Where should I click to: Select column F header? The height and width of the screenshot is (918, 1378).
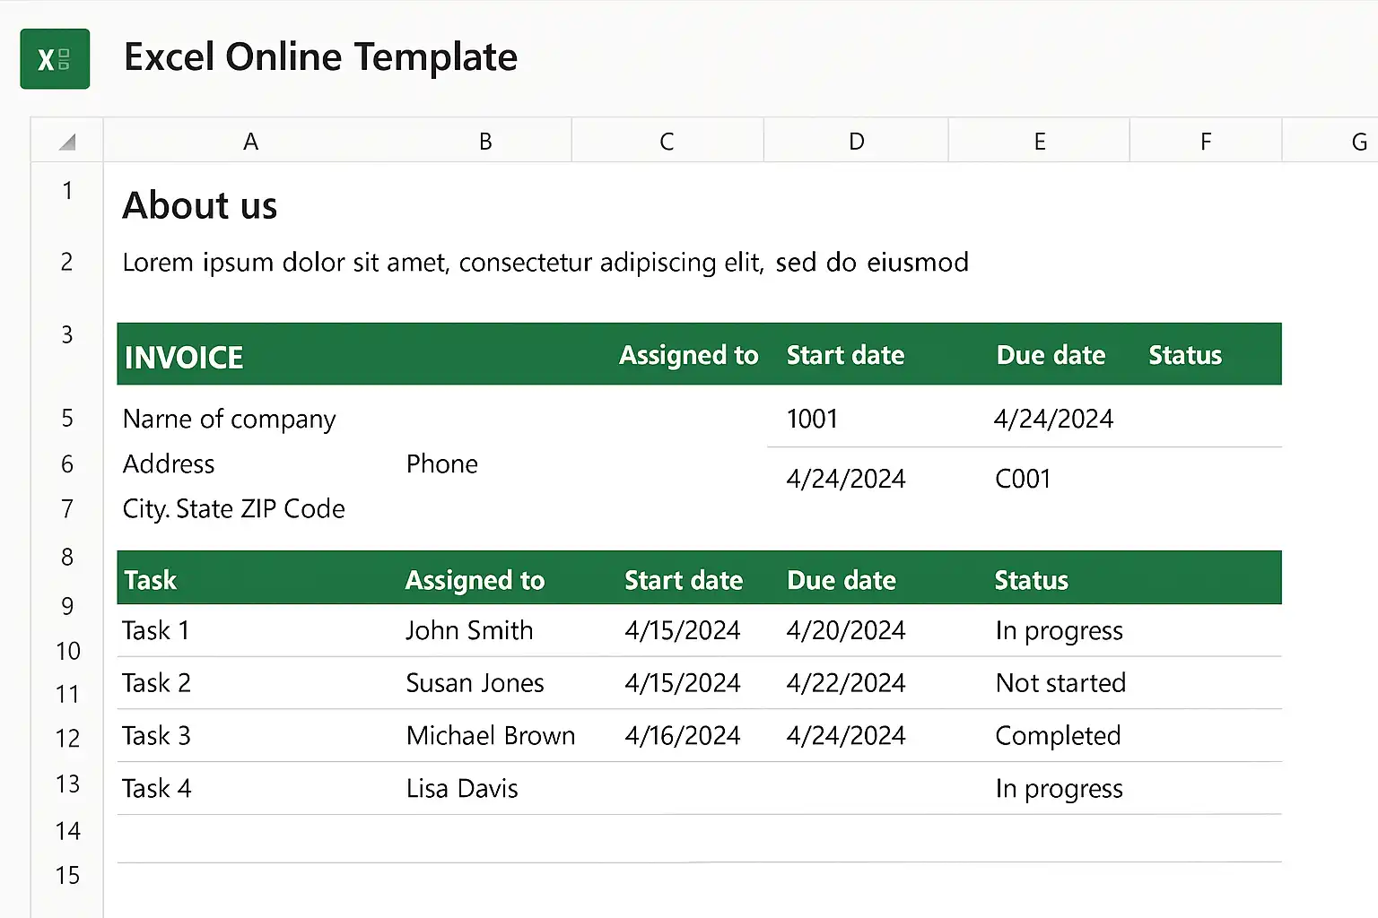point(1206,141)
